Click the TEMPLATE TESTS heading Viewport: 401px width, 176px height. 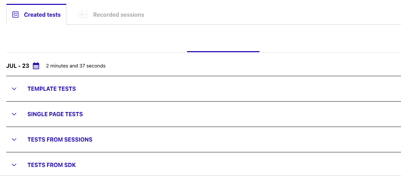point(52,89)
